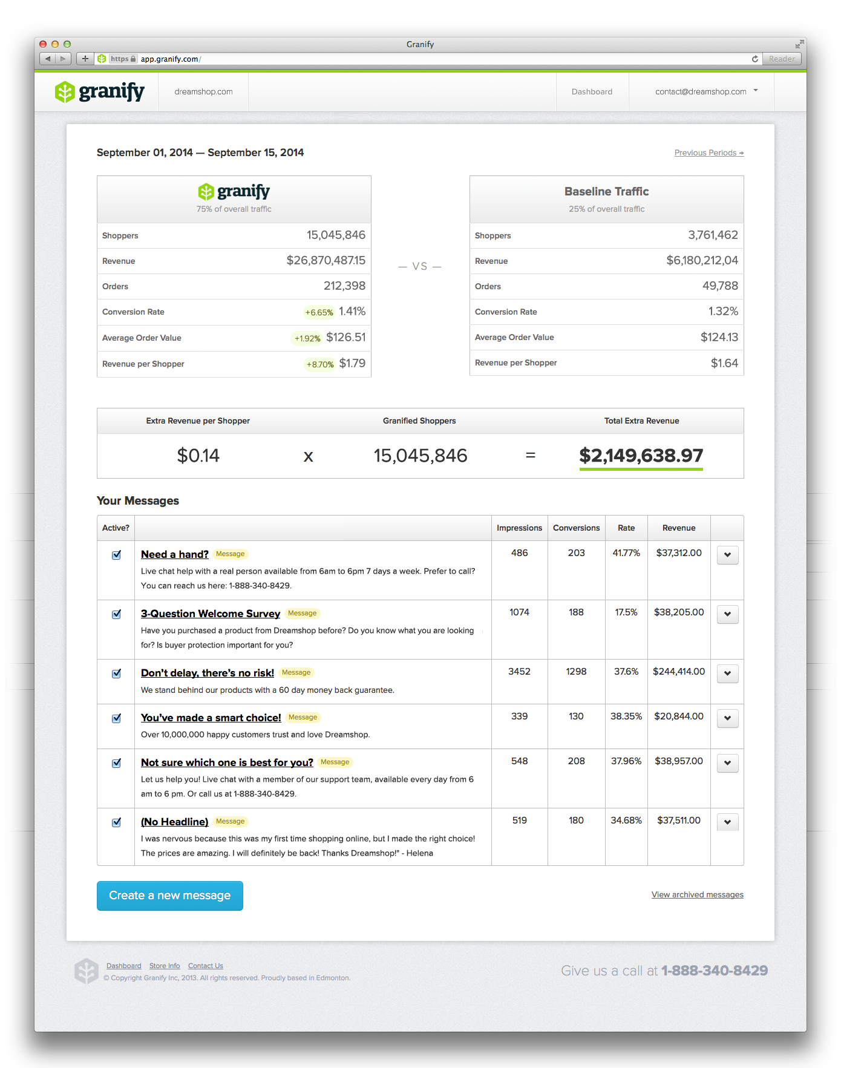841x1068 pixels.
Task: Click the +1.92% average order badge
Action: 307,339
